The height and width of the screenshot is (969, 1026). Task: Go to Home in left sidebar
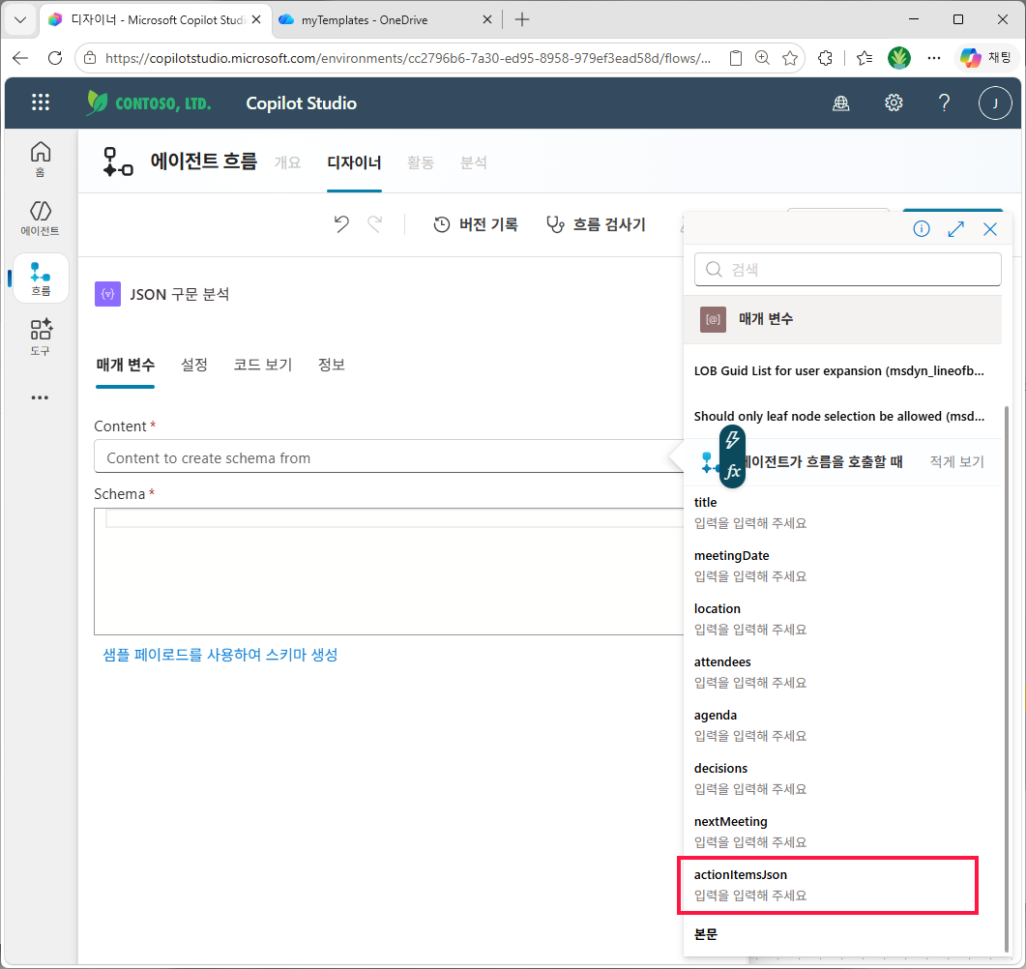click(41, 159)
